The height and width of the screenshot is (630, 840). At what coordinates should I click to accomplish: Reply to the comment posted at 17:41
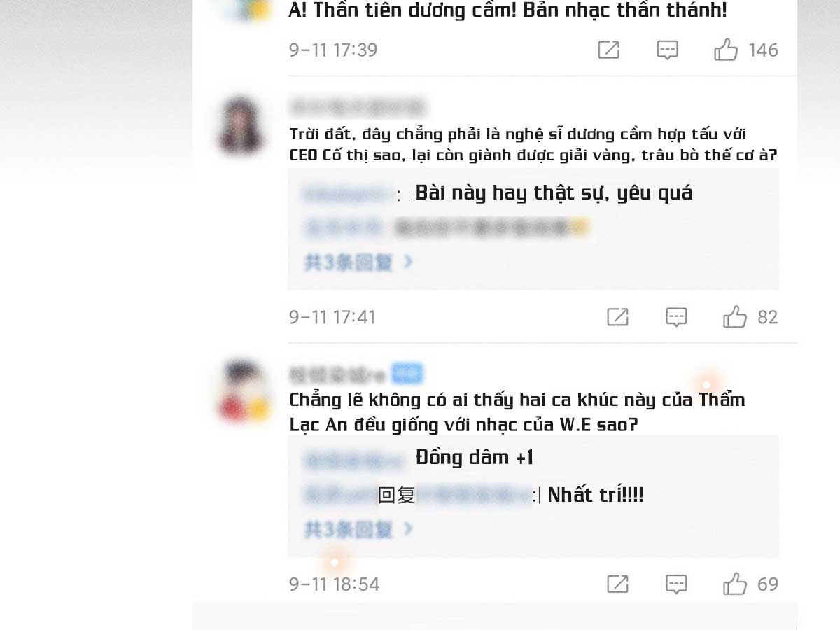click(x=676, y=317)
